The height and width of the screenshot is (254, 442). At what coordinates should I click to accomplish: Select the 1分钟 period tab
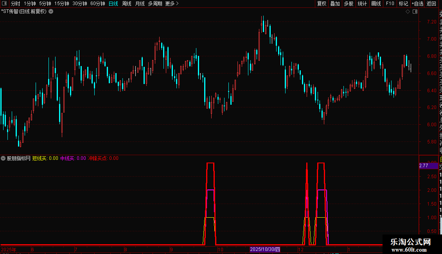tap(30, 4)
